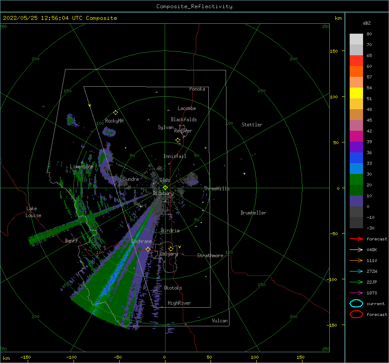Screen dimensions: 389x363
Task: Click the Drumheller city label
Action: point(253,213)
